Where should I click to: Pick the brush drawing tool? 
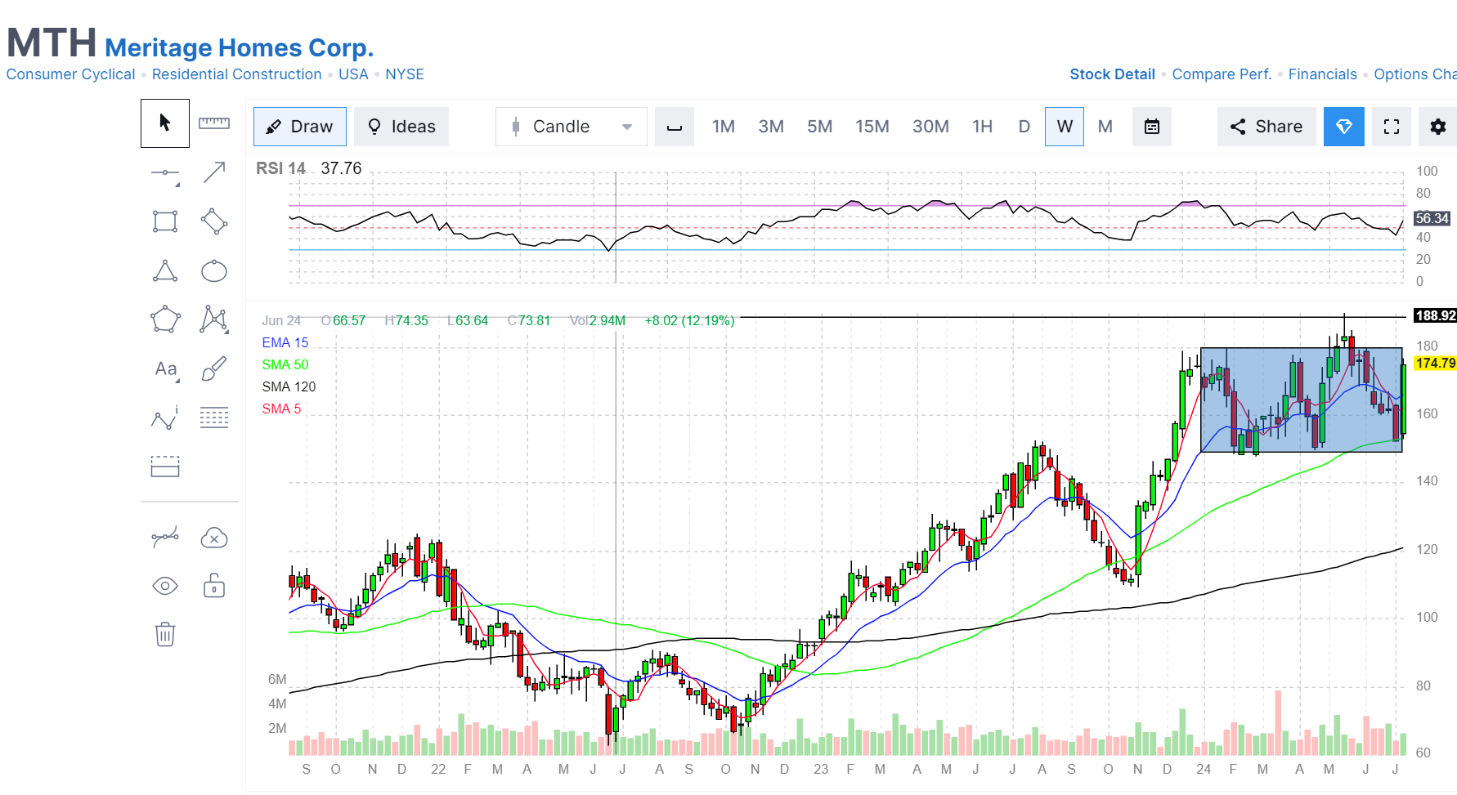point(214,368)
